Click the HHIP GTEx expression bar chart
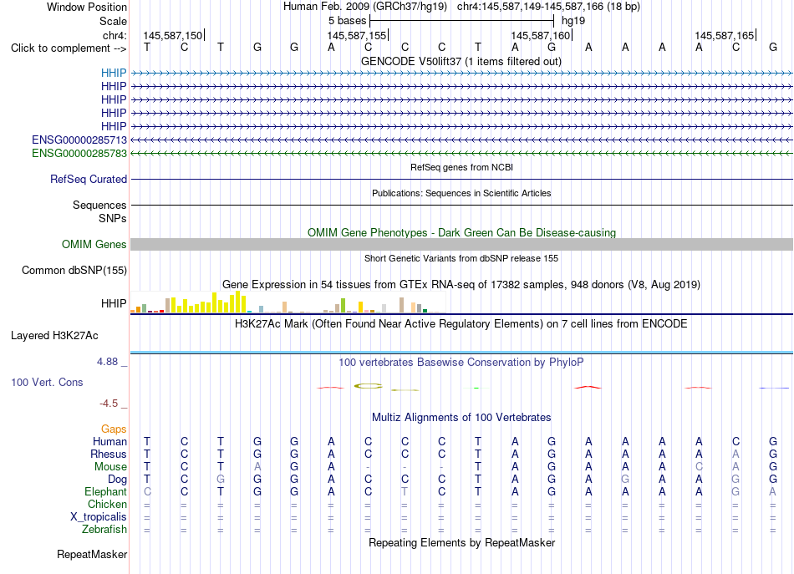Screen dimensions: 794x574 (288, 302)
